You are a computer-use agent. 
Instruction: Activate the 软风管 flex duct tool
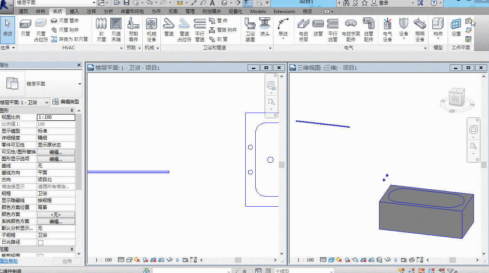101,30
